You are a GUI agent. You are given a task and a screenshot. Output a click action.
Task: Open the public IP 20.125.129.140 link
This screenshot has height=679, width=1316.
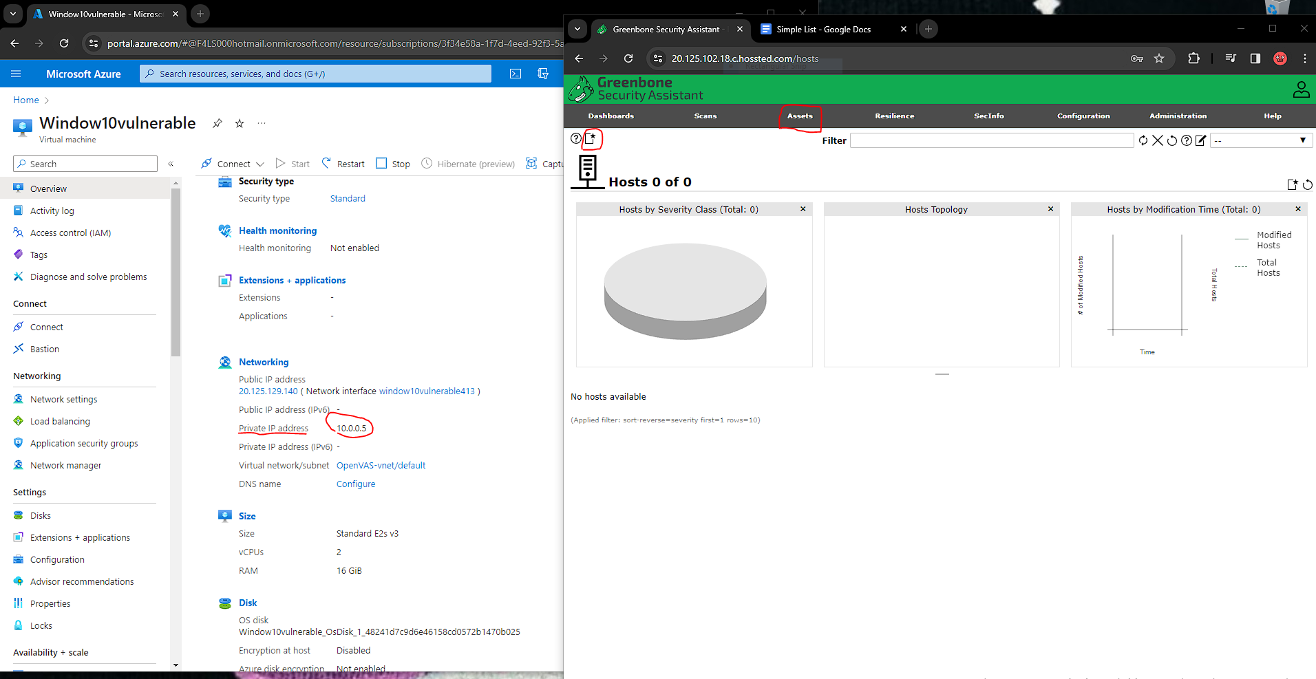click(x=268, y=391)
